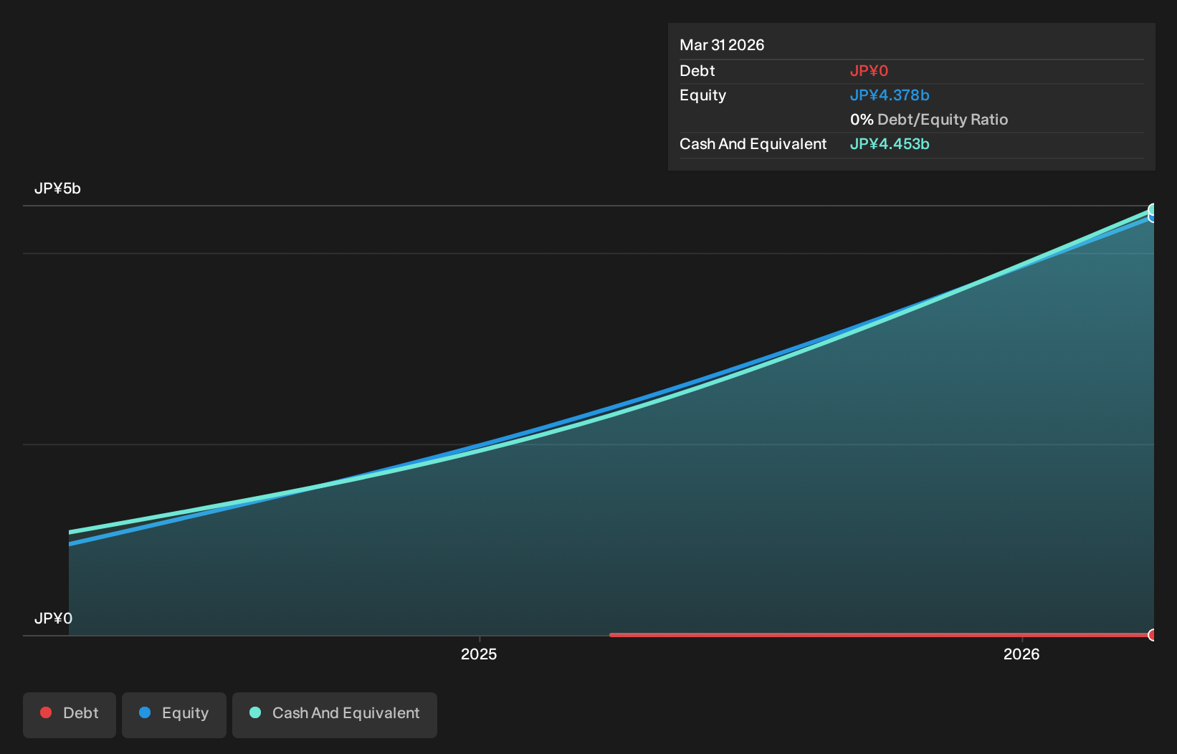Click the Mar 31 2026 tooltip date

(x=722, y=45)
